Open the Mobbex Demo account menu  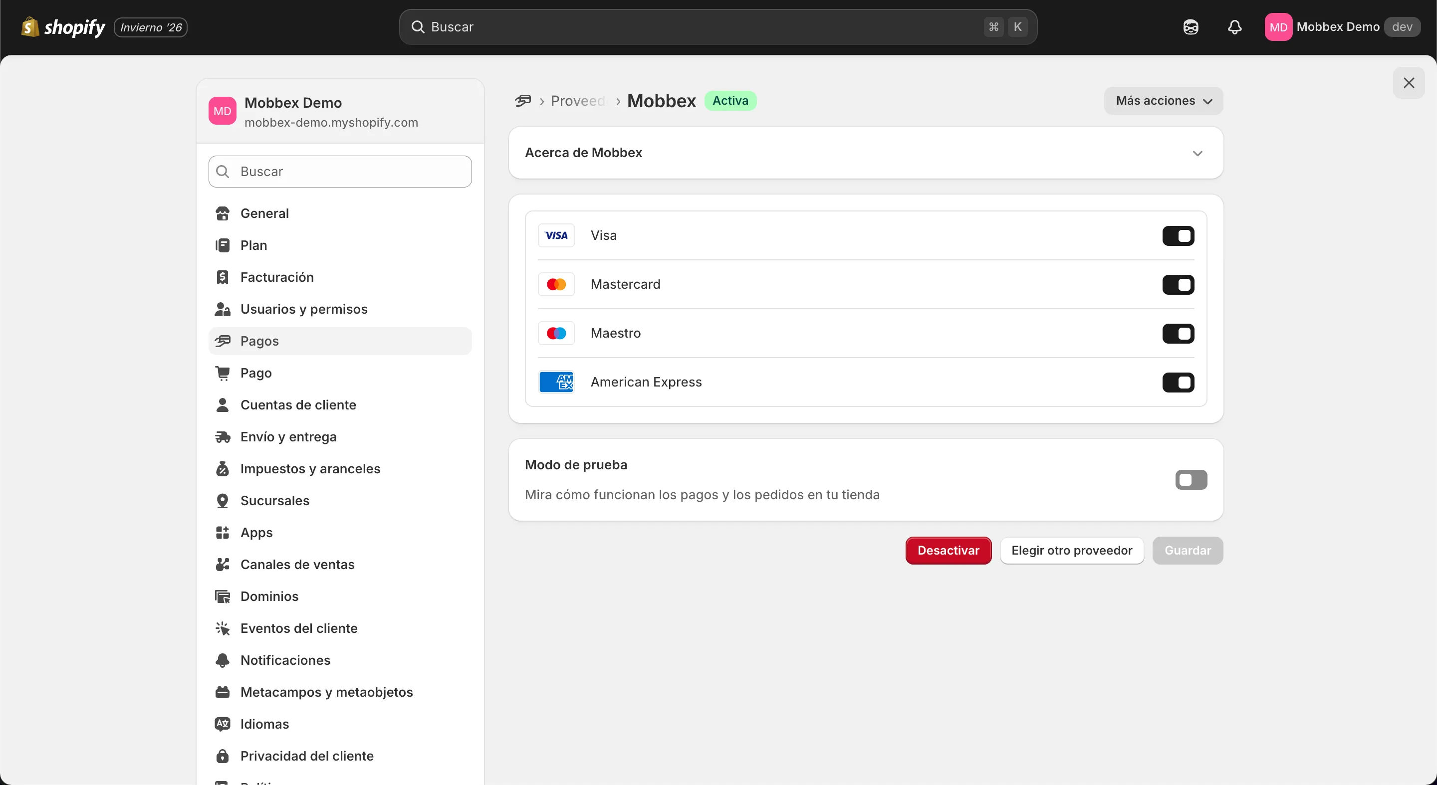click(1342, 27)
